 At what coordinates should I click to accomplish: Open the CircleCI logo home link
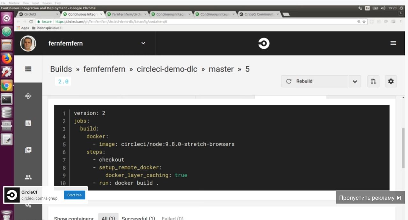[x=264, y=43]
